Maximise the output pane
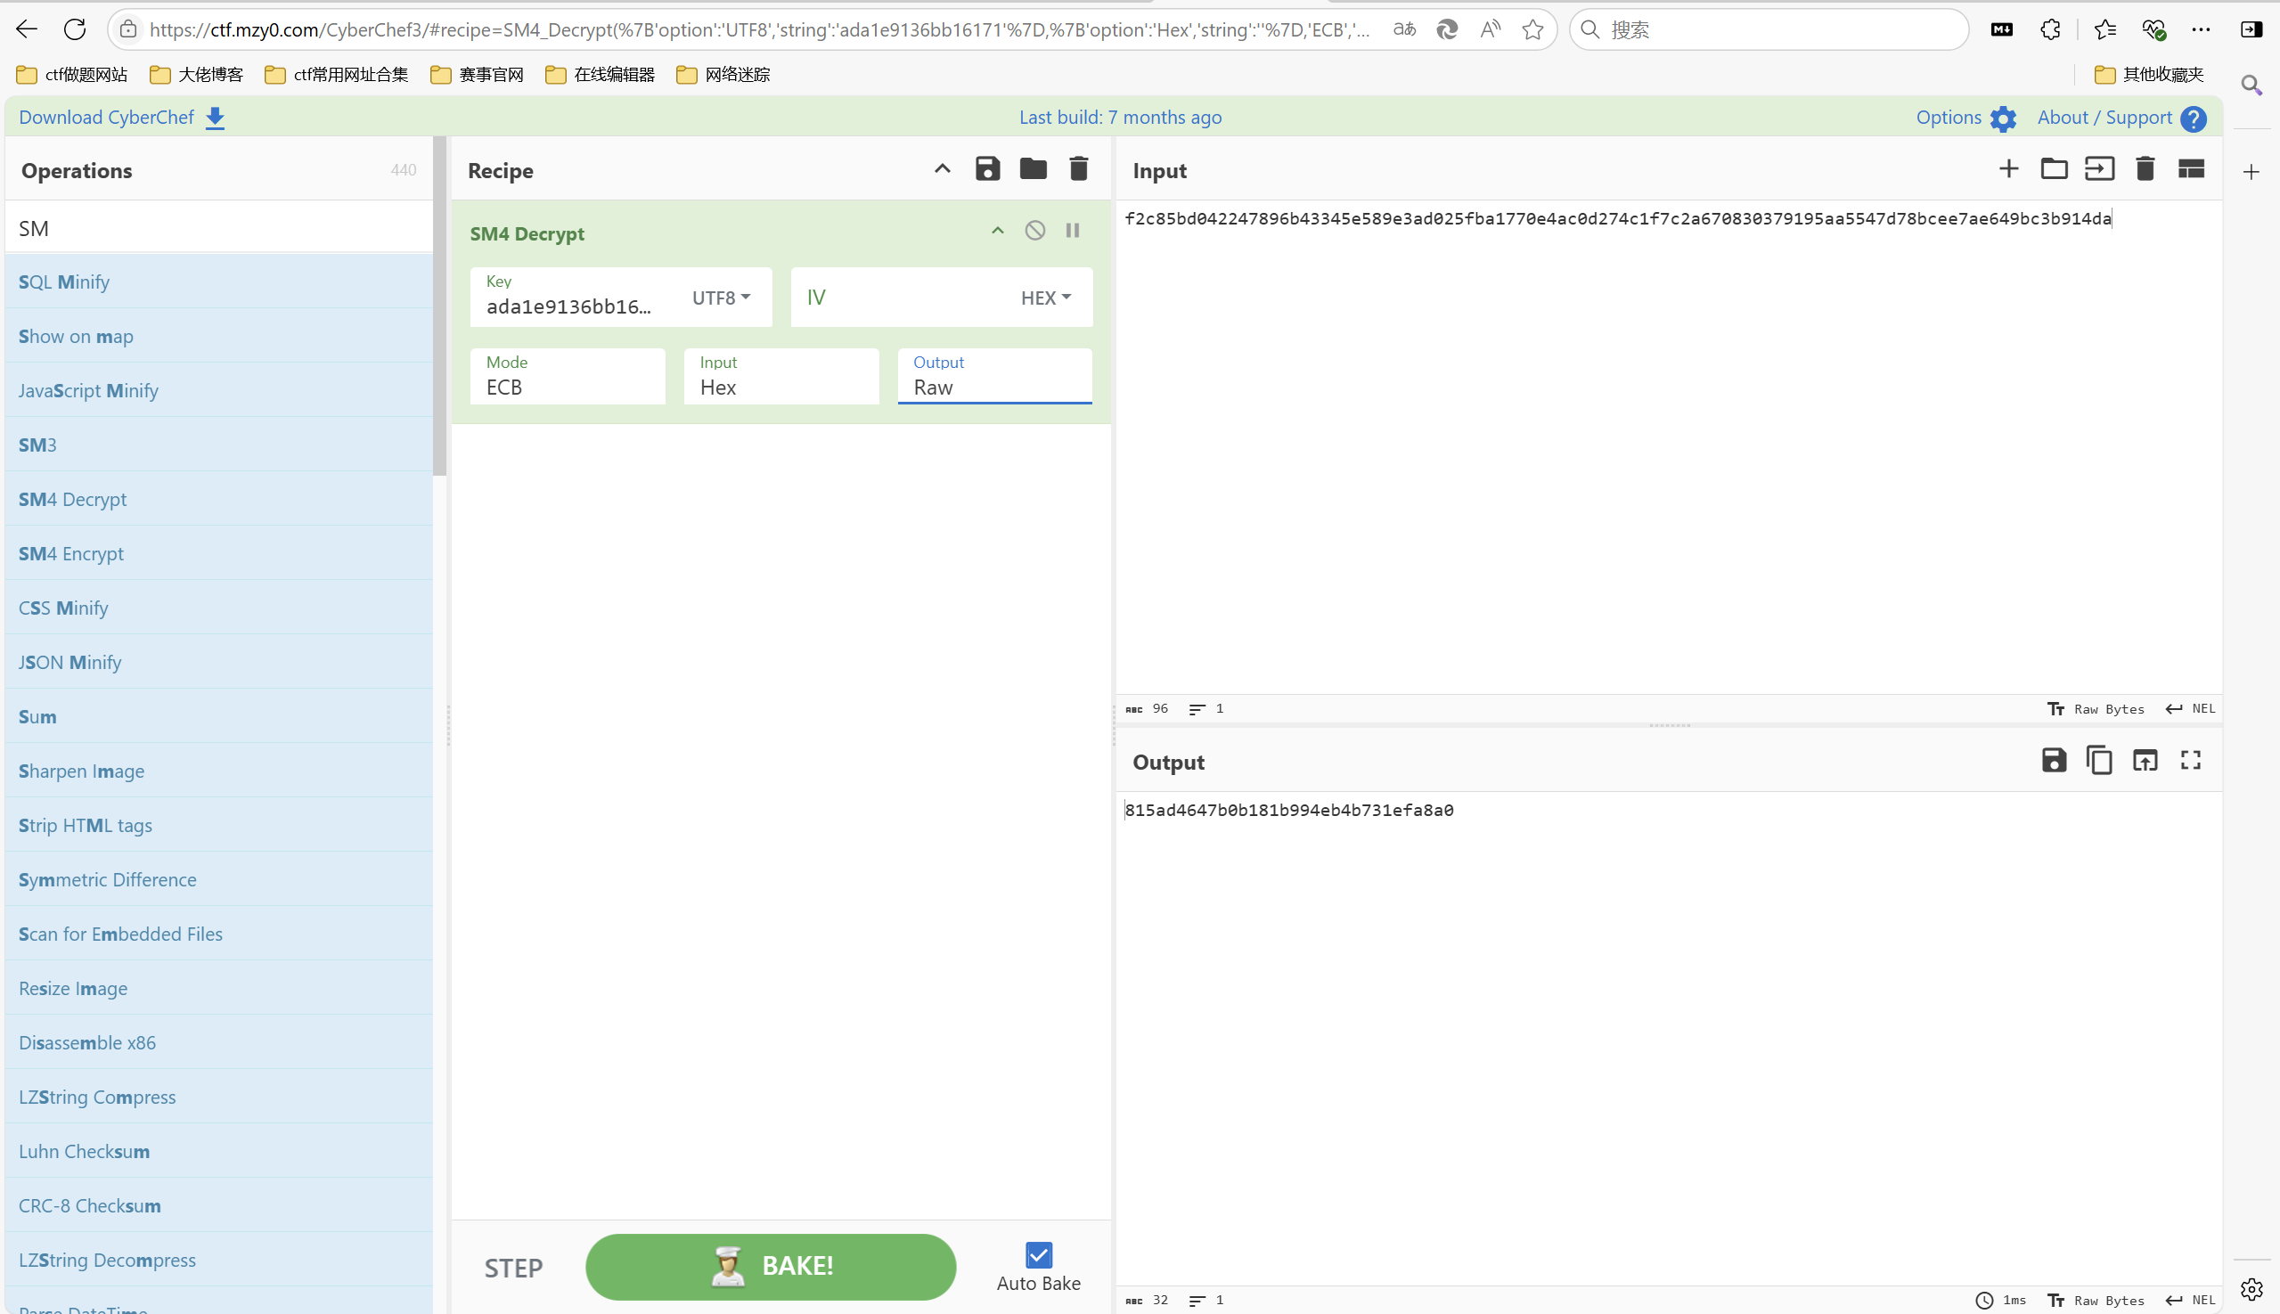The image size is (2280, 1314). 2191,761
